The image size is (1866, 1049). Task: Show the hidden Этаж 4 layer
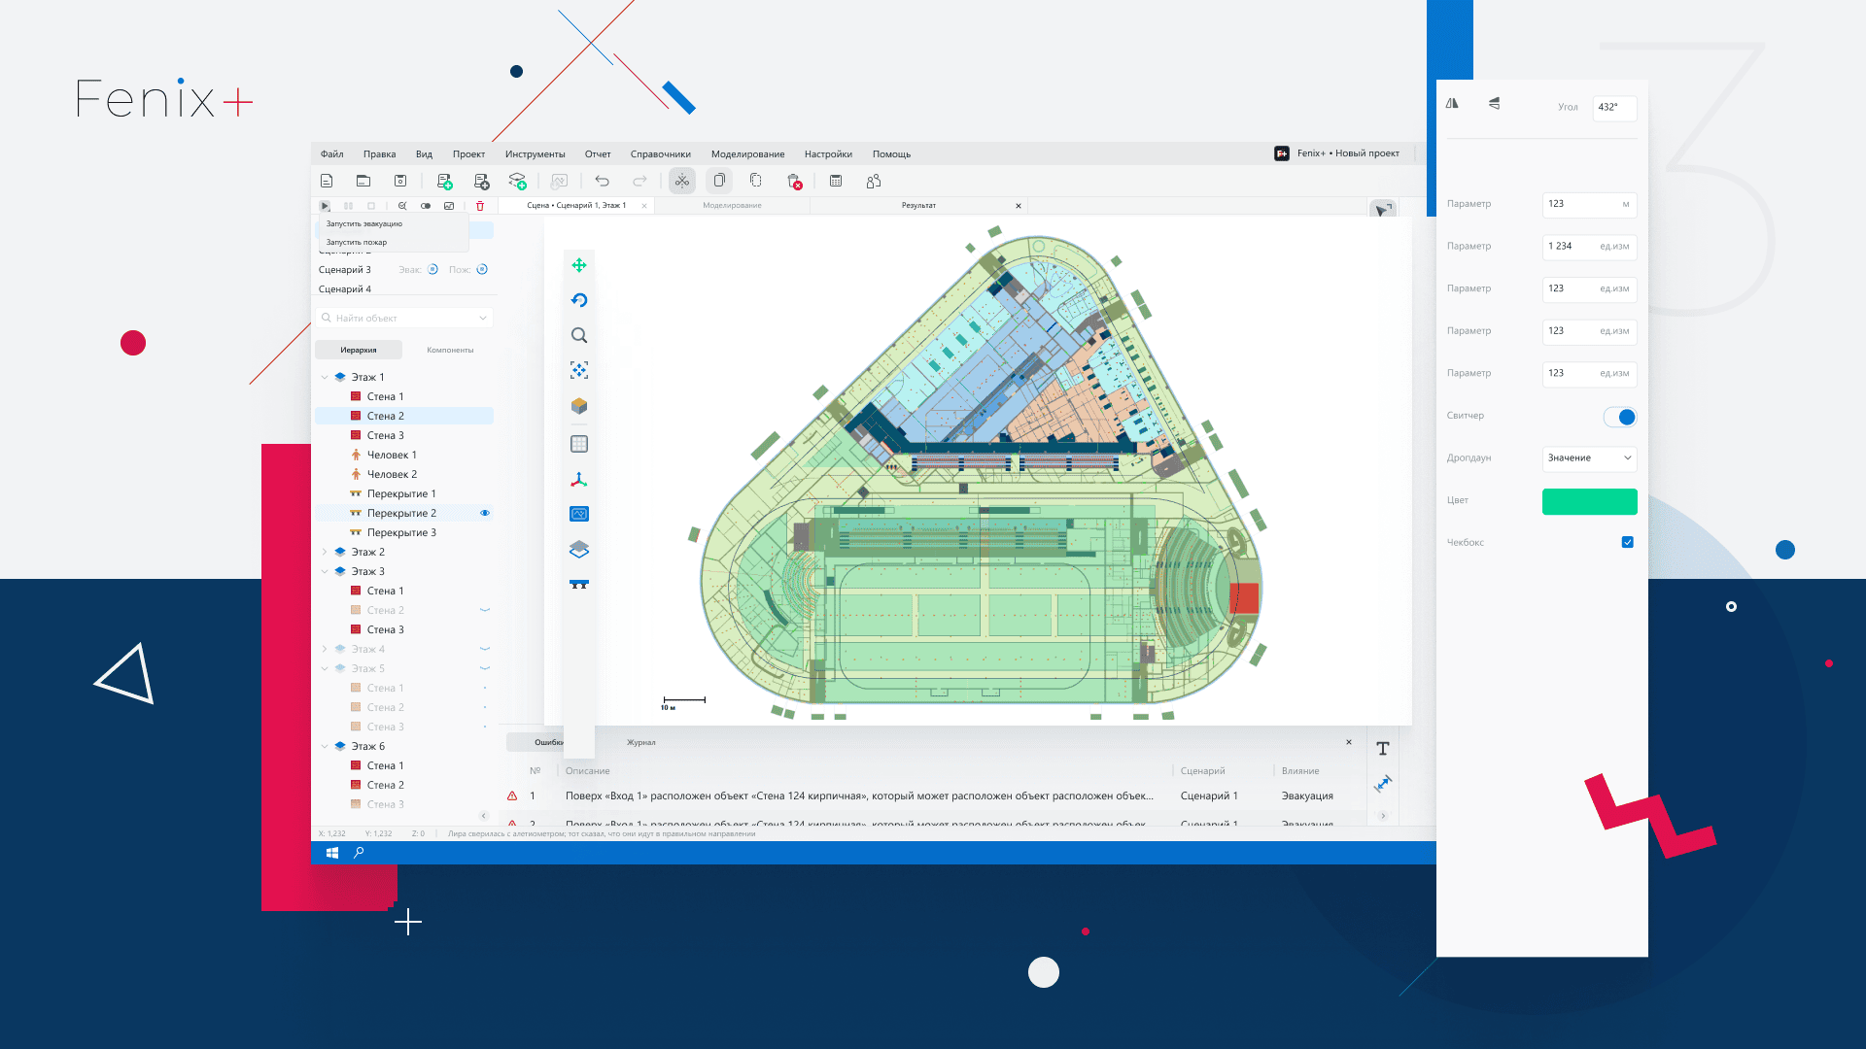point(485,649)
